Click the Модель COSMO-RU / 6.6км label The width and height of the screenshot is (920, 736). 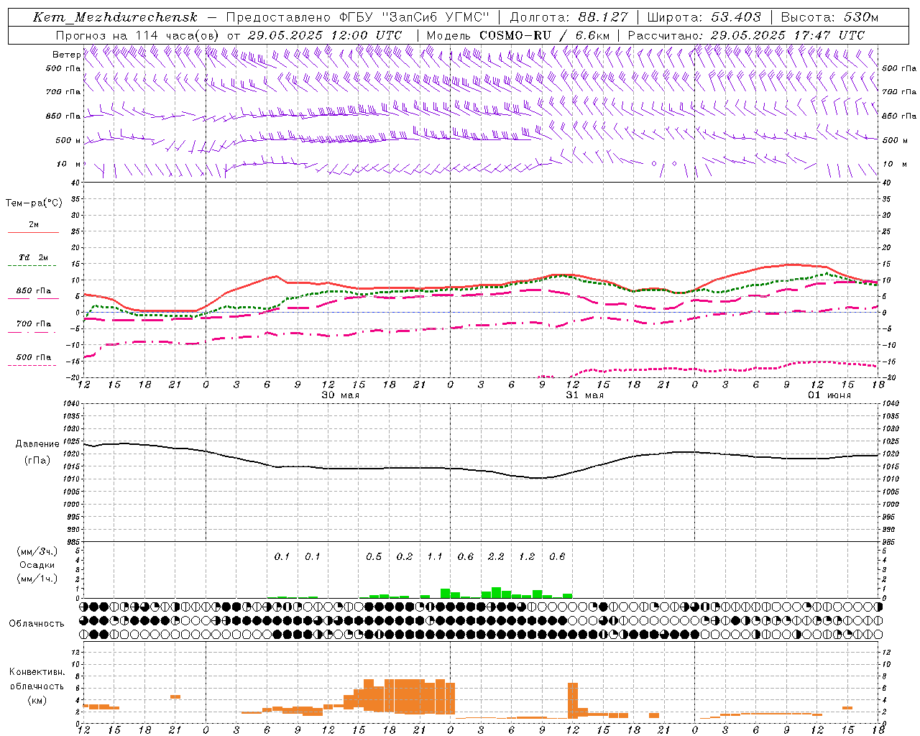(x=518, y=35)
